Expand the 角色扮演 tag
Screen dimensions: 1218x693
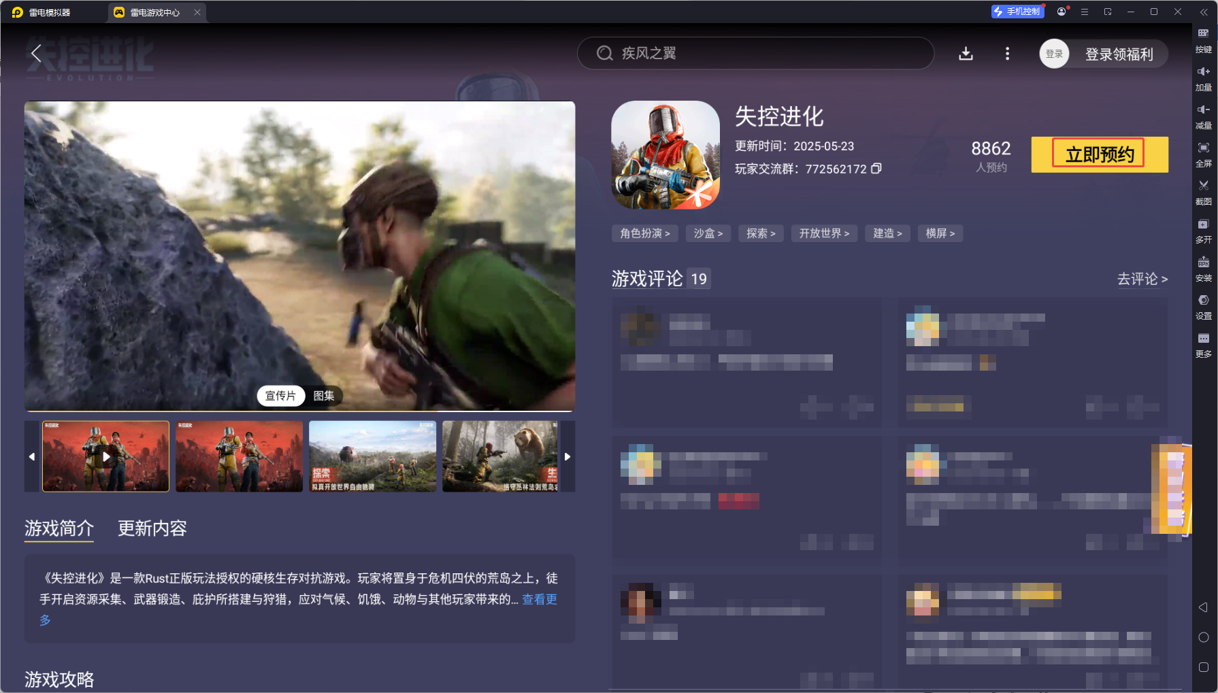click(x=645, y=233)
